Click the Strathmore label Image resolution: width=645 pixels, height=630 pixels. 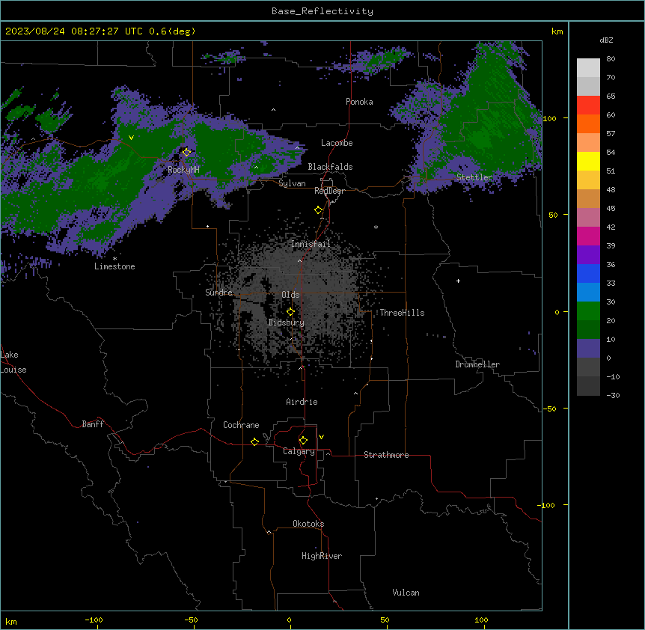click(x=386, y=455)
